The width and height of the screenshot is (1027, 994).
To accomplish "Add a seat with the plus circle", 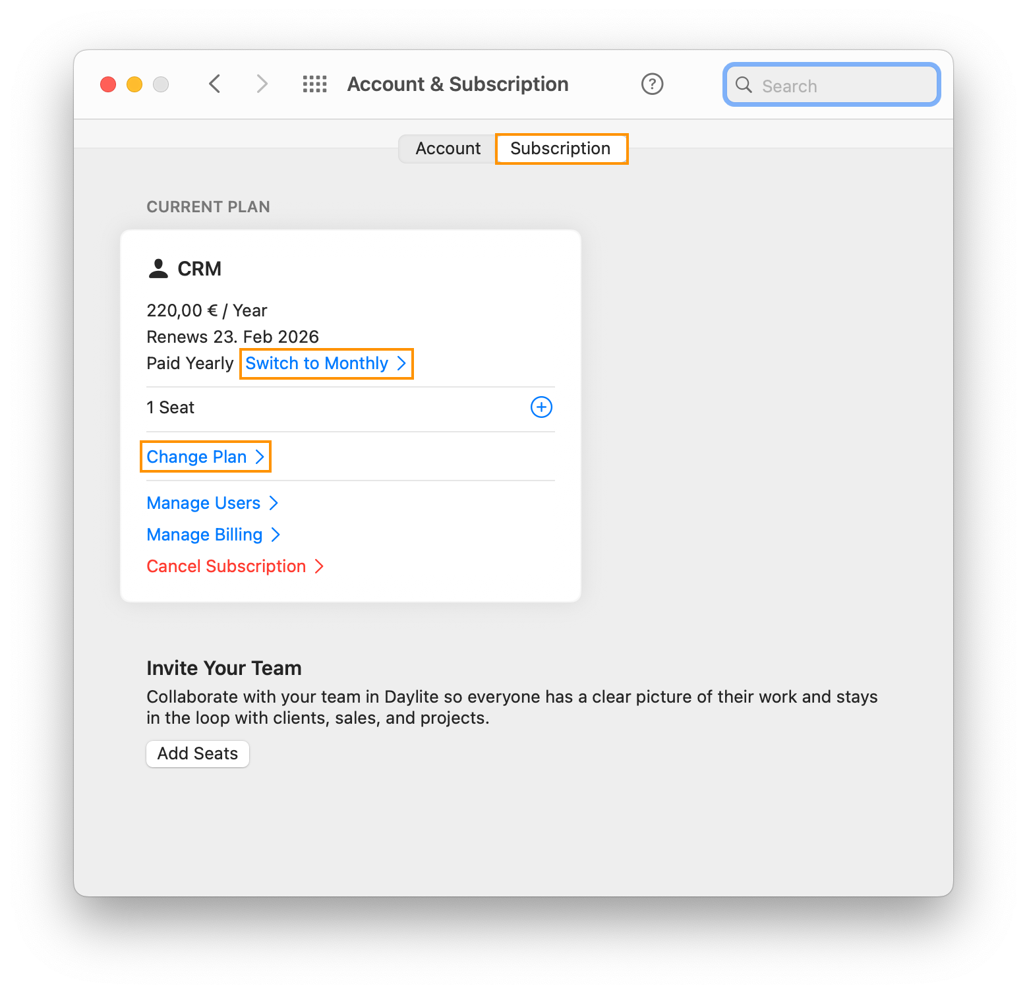I will point(541,407).
